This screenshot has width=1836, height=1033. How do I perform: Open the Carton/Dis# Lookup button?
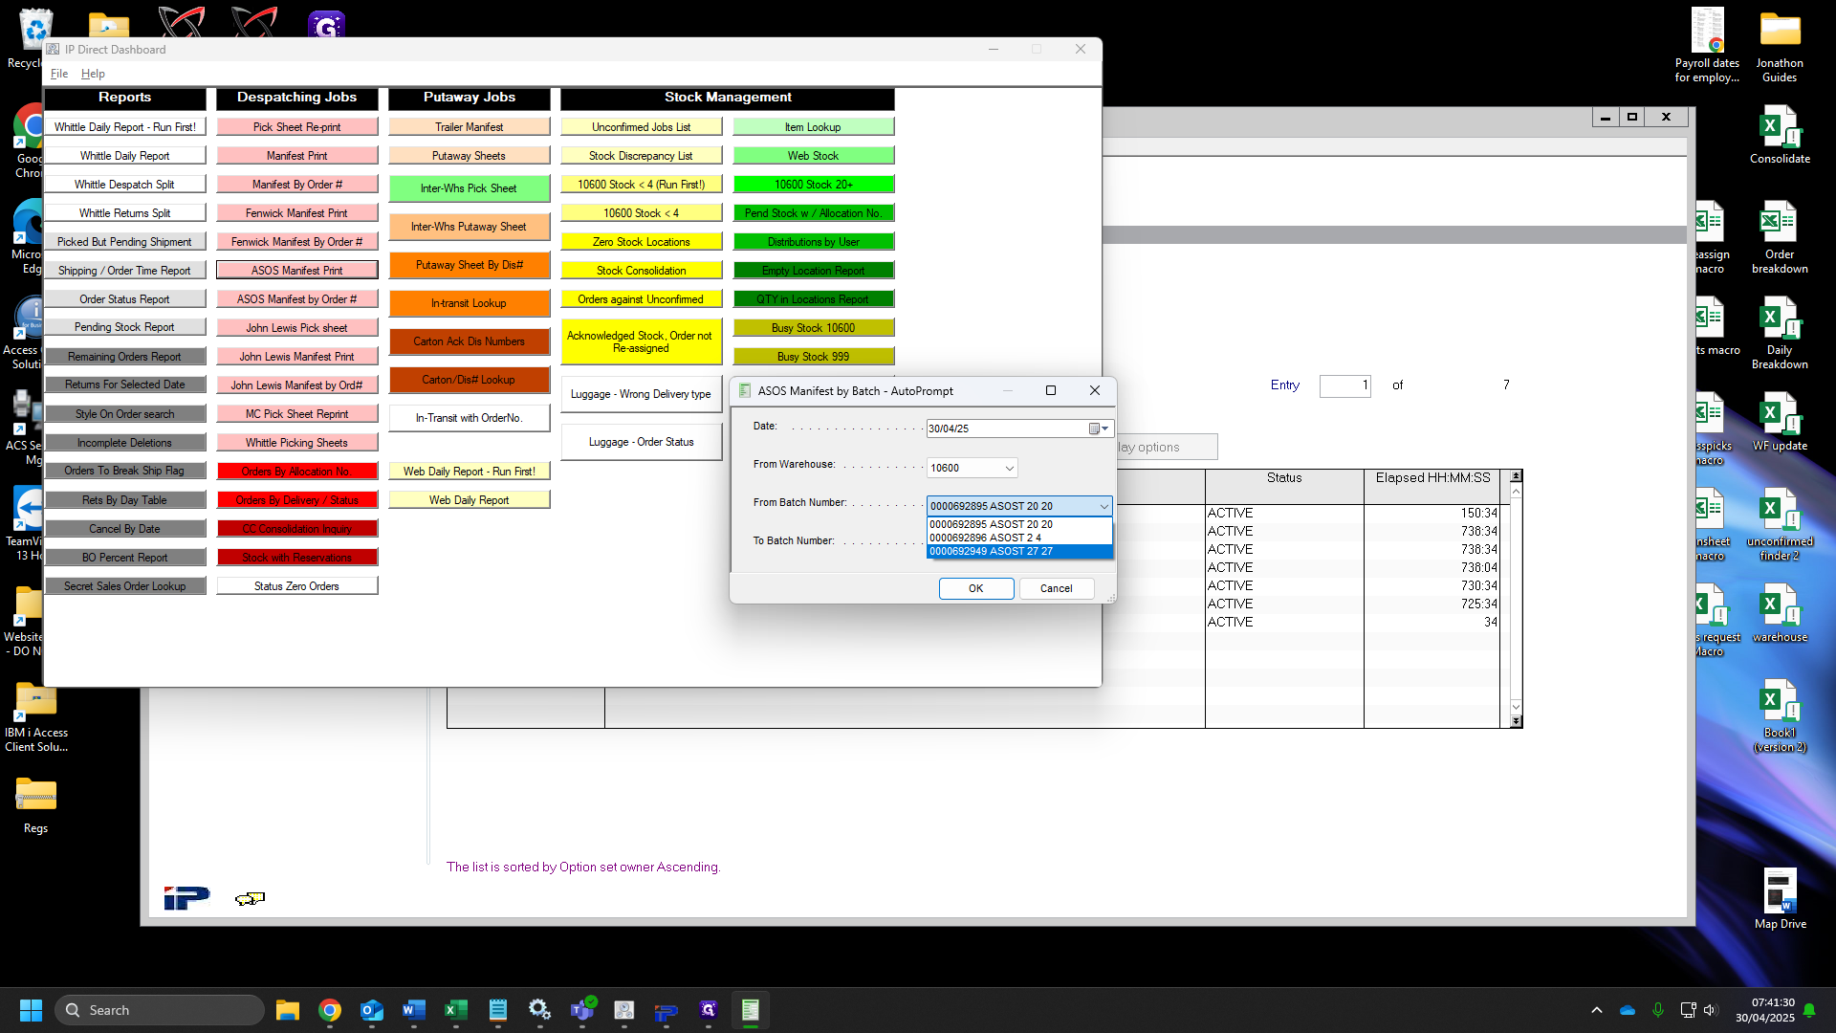[x=469, y=380]
